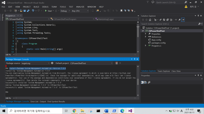Click Property Pages wrench icon in Properties panel

click(149, 82)
